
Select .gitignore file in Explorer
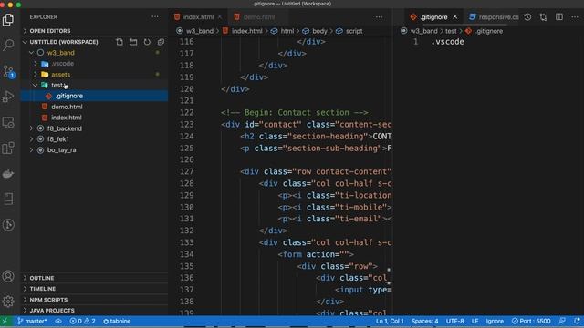tap(94, 96)
